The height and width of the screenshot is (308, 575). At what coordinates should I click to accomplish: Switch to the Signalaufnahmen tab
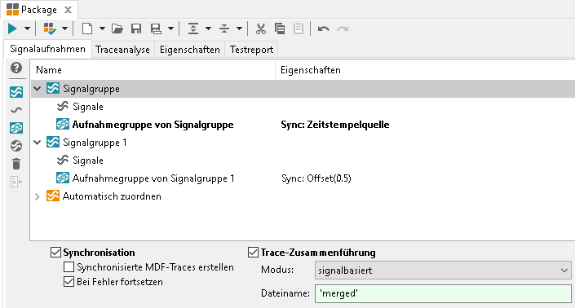(47, 49)
